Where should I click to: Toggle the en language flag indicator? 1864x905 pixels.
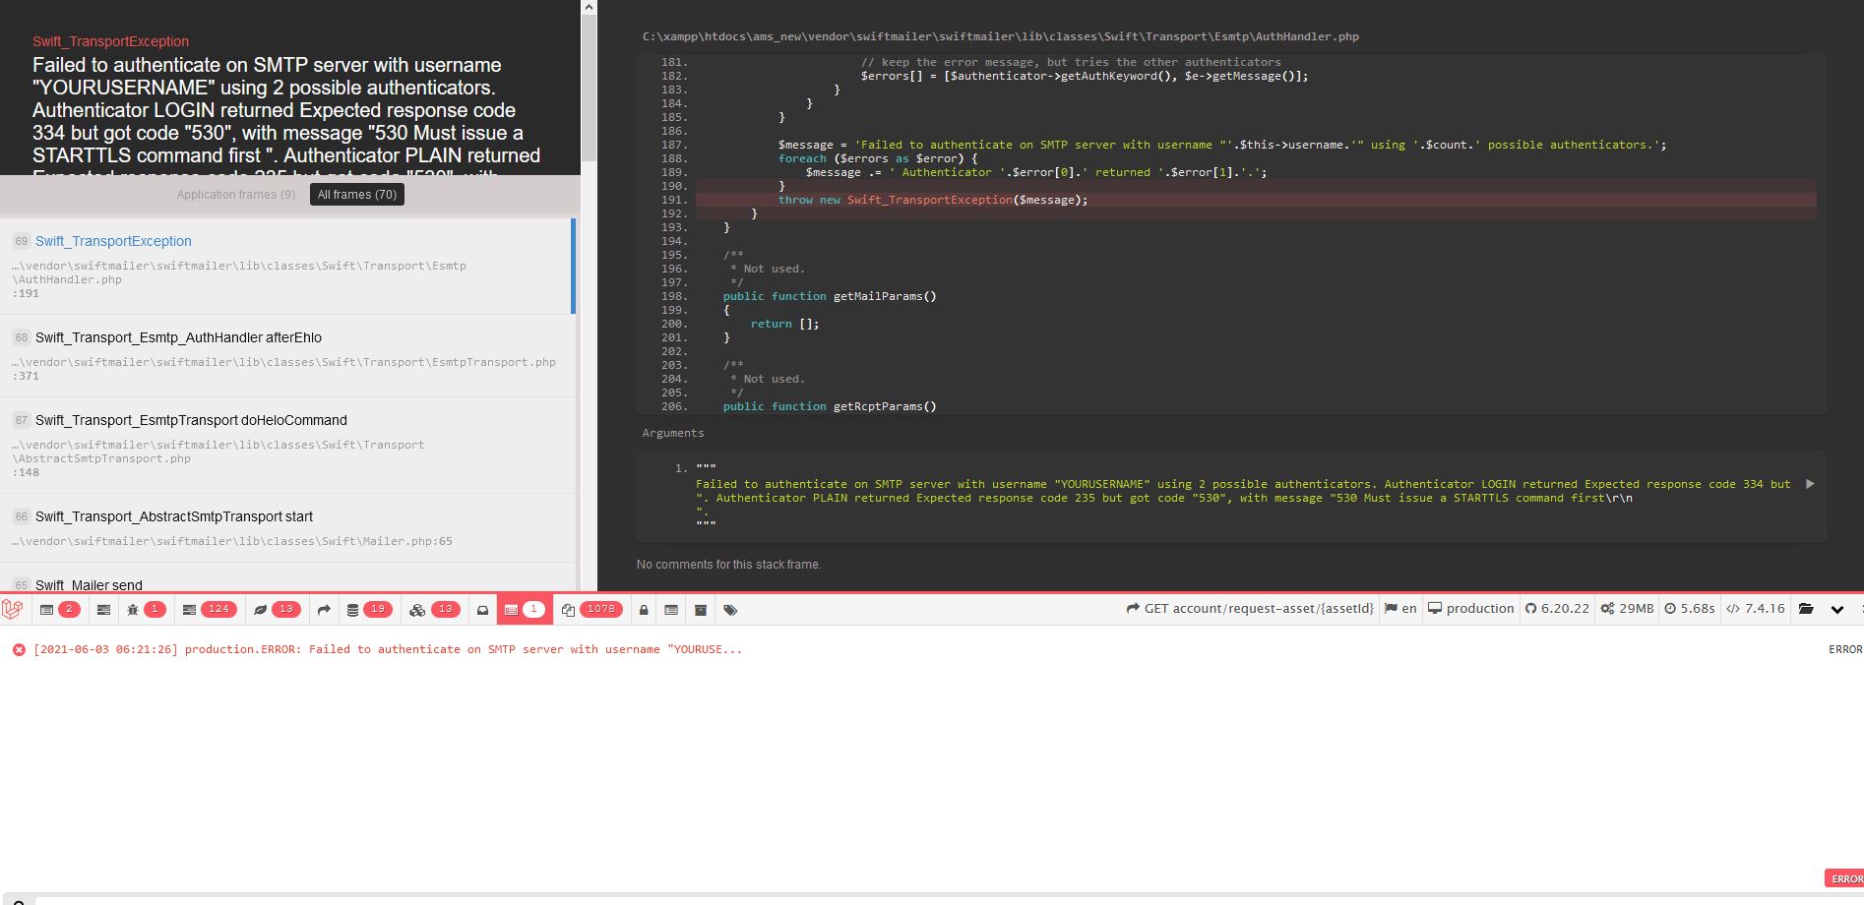click(x=1399, y=608)
